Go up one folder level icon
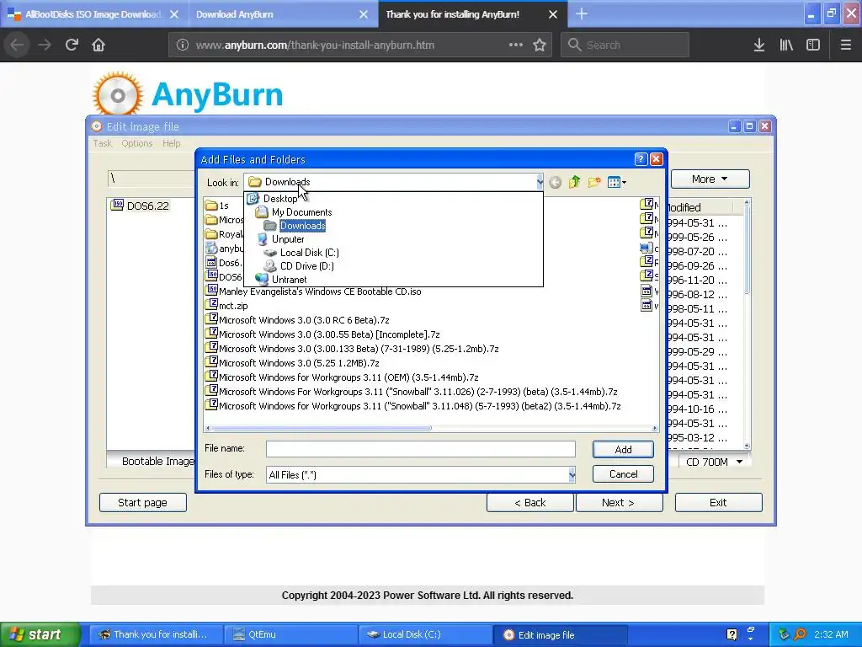Image resolution: width=862 pixels, height=647 pixels. pos(574,182)
